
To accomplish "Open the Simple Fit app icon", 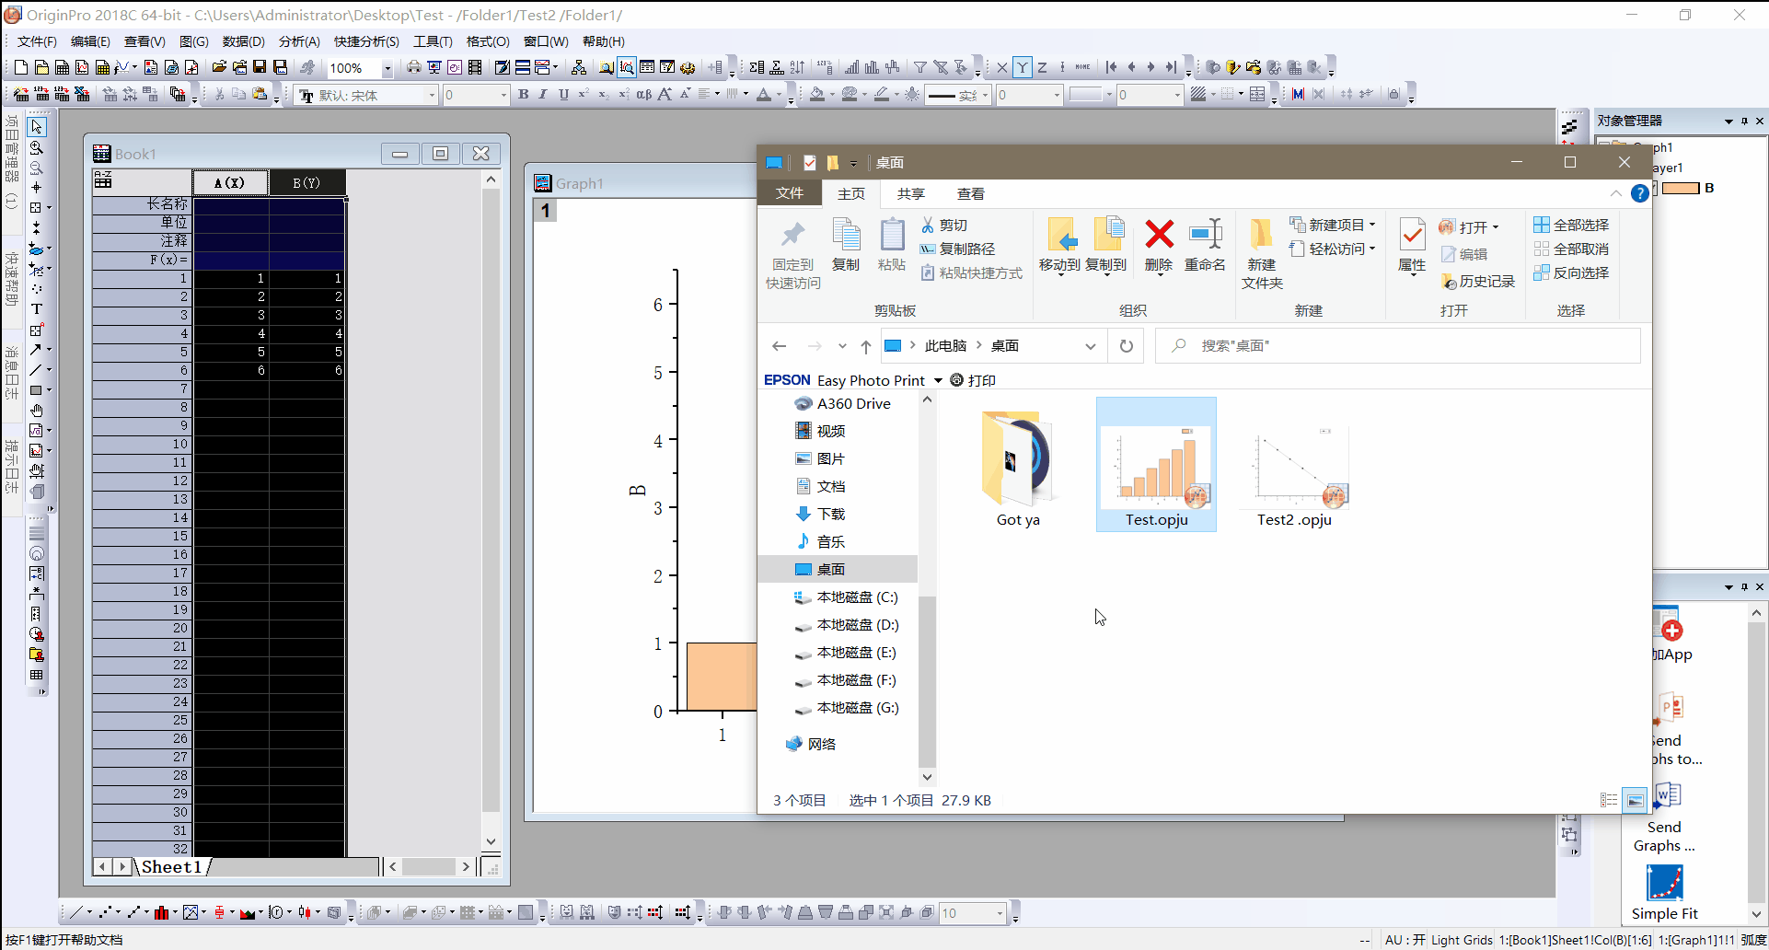I will (x=1665, y=893).
